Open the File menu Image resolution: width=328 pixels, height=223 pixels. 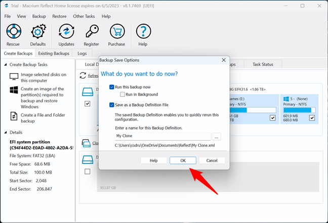pyautogui.click(x=8, y=16)
